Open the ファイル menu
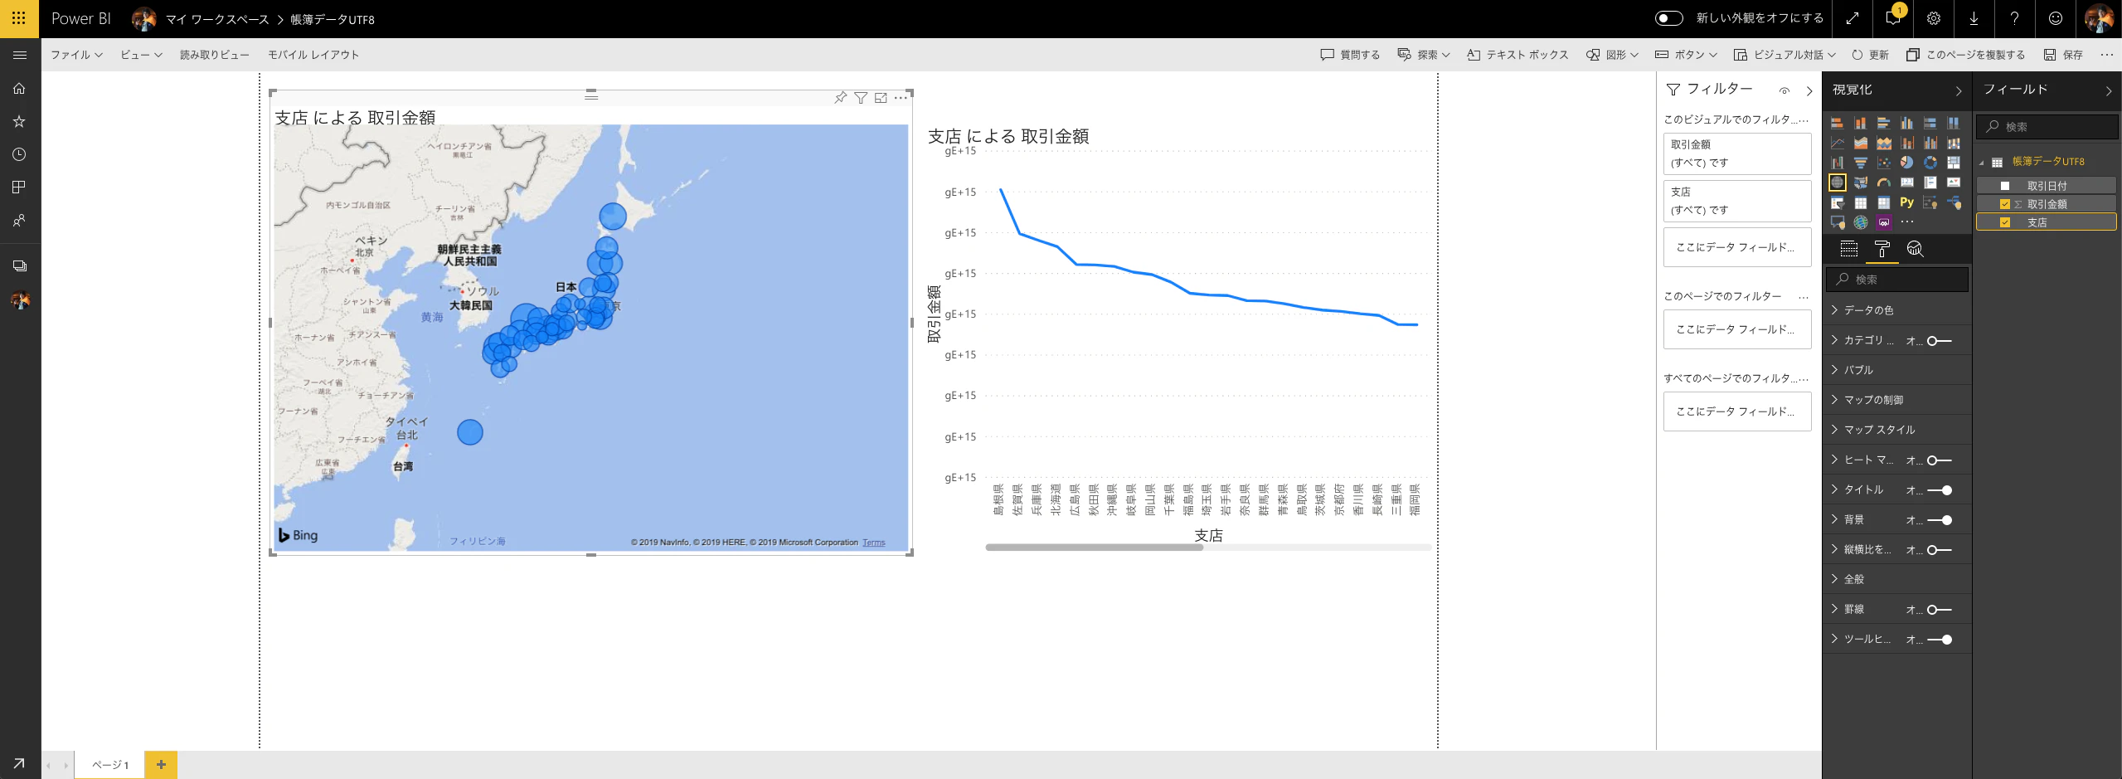 click(x=76, y=55)
